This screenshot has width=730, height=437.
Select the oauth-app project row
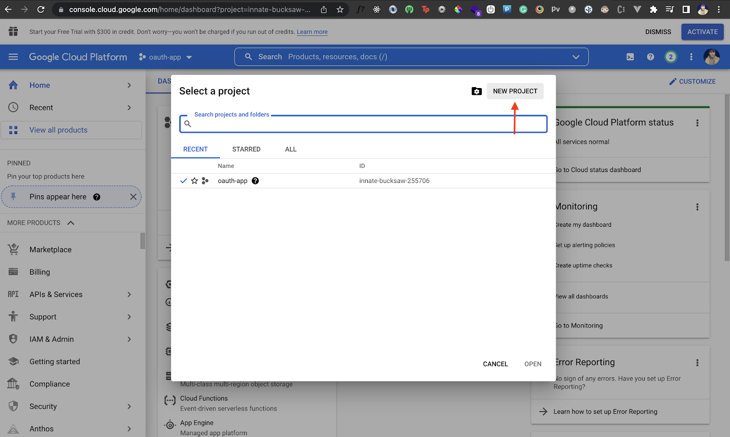tap(363, 181)
